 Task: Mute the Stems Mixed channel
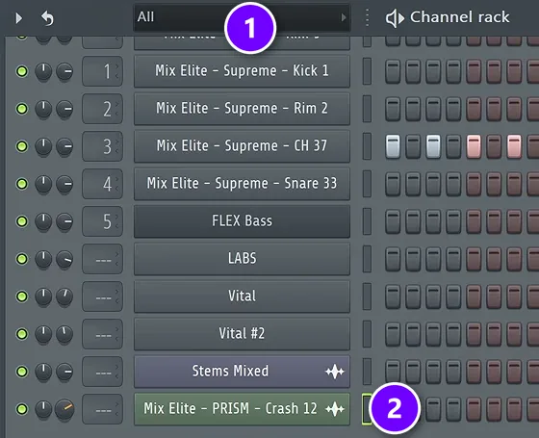(x=22, y=372)
